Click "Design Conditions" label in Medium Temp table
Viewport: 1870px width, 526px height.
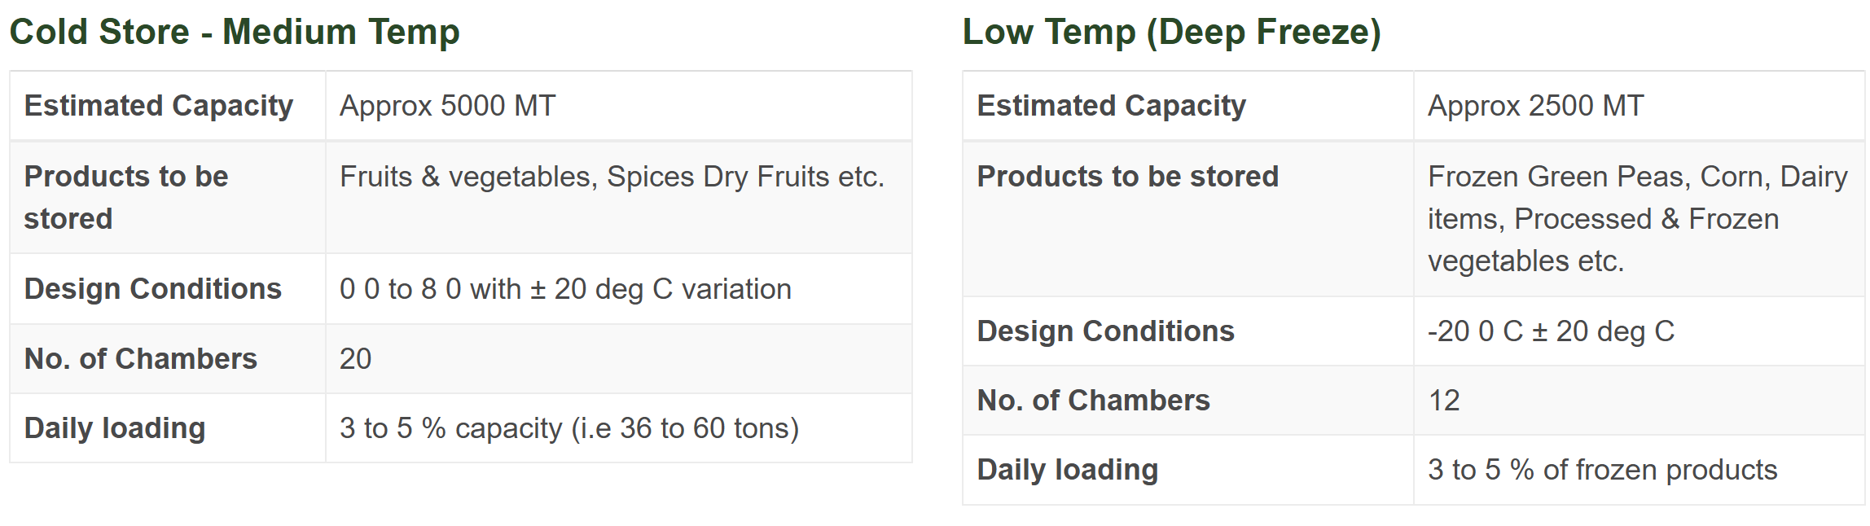tap(153, 289)
